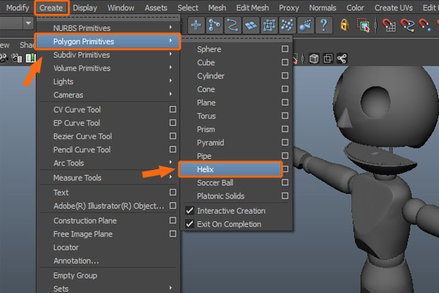This screenshot has height=293, width=439.
Task: Click the surfaces selection mask icon
Action: (252, 25)
